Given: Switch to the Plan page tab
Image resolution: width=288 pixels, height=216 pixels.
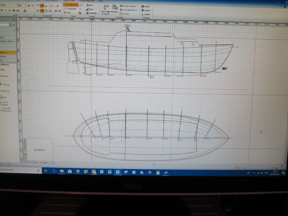Looking at the screenshot, I should point(35,162).
